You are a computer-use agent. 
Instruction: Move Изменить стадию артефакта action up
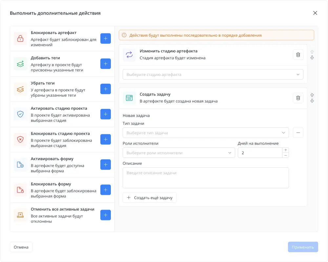tap(312, 52)
